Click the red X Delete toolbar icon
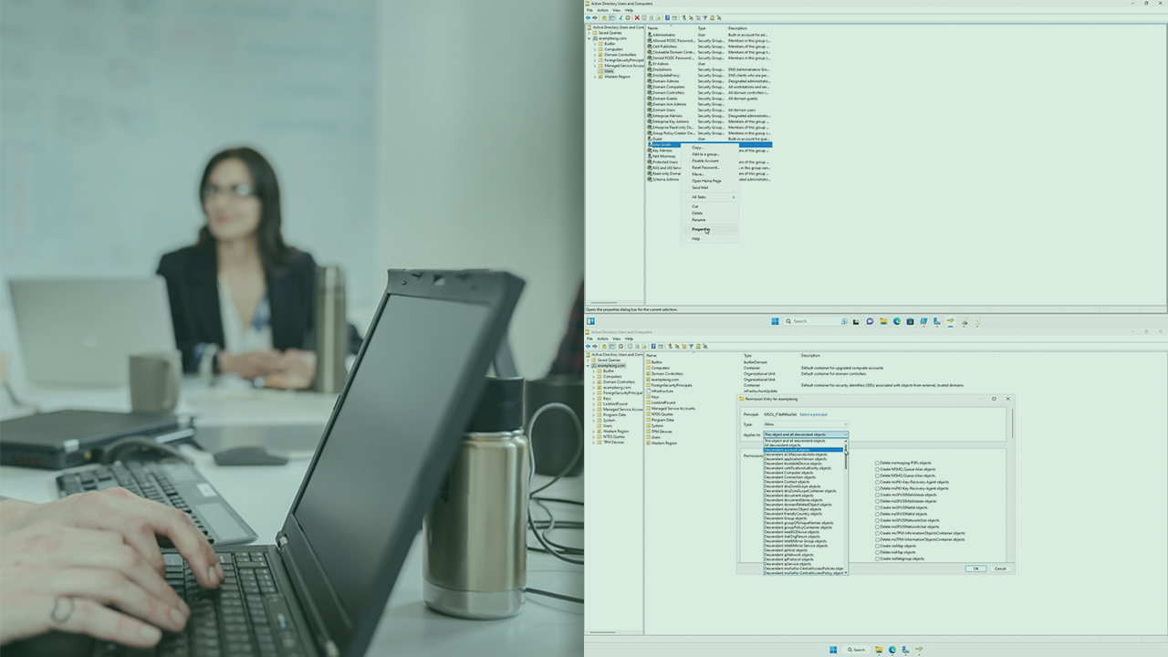The image size is (1168, 657). 637,17
